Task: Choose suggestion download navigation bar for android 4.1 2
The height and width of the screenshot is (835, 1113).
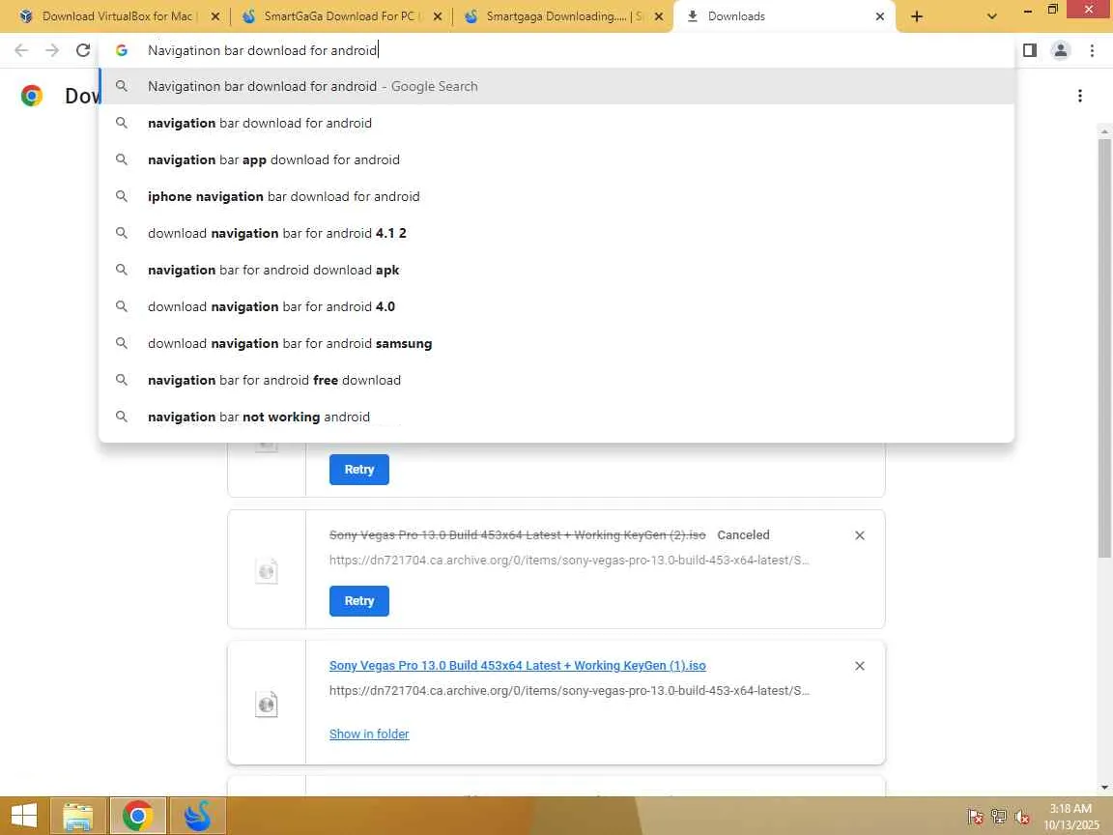Action: coord(556,234)
